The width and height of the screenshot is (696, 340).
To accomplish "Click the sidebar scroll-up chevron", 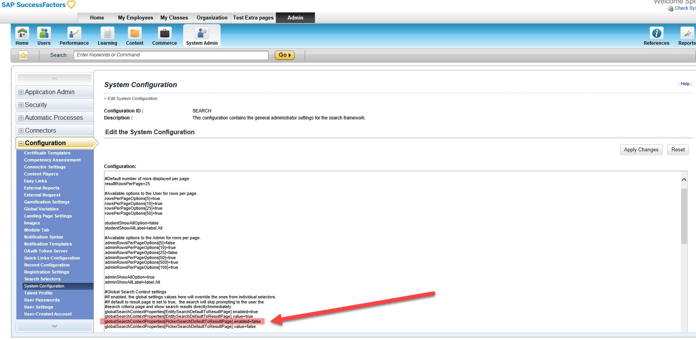I will click(x=55, y=79).
